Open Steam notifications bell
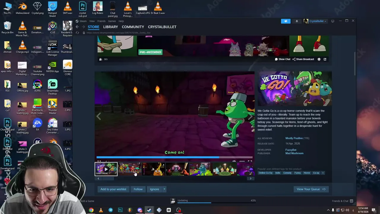Image resolution: width=380 pixels, height=214 pixels. [x=297, y=21]
